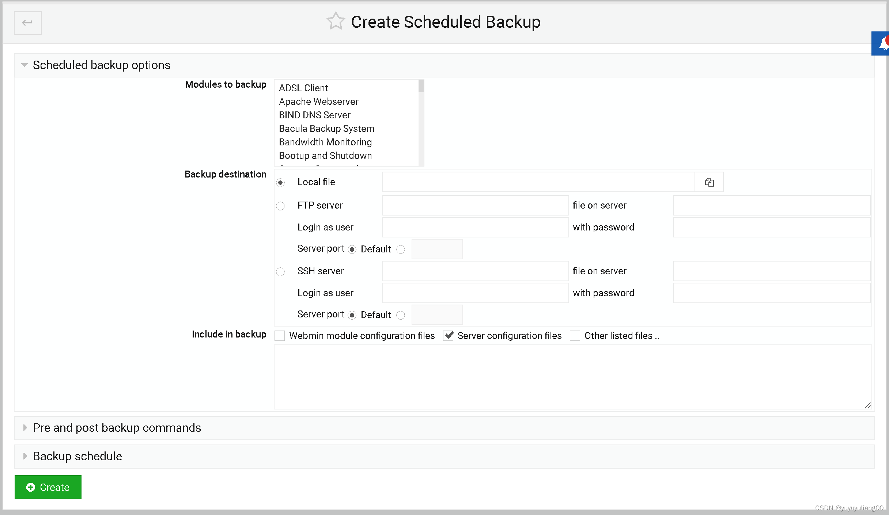889x515 pixels.
Task: Click the other files textarea resize handle
Action: (x=868, y=405)
